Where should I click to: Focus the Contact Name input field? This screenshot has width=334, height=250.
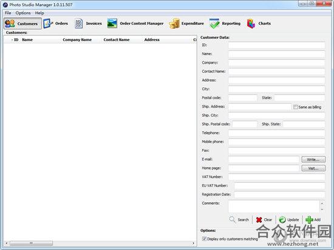[277, 71]
